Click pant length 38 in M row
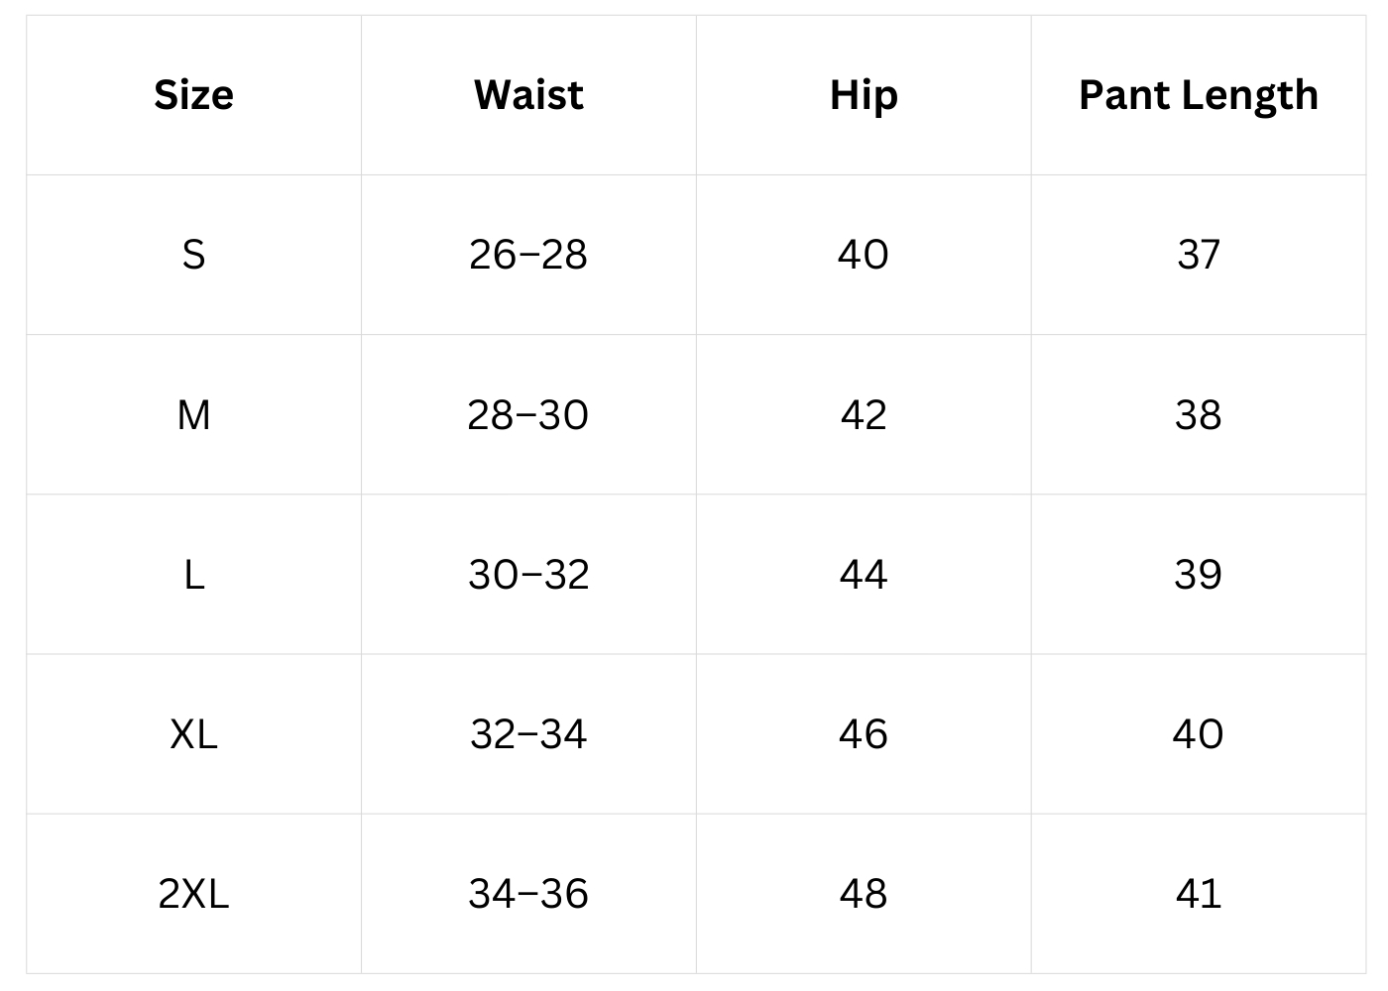 pos(1198,414)
